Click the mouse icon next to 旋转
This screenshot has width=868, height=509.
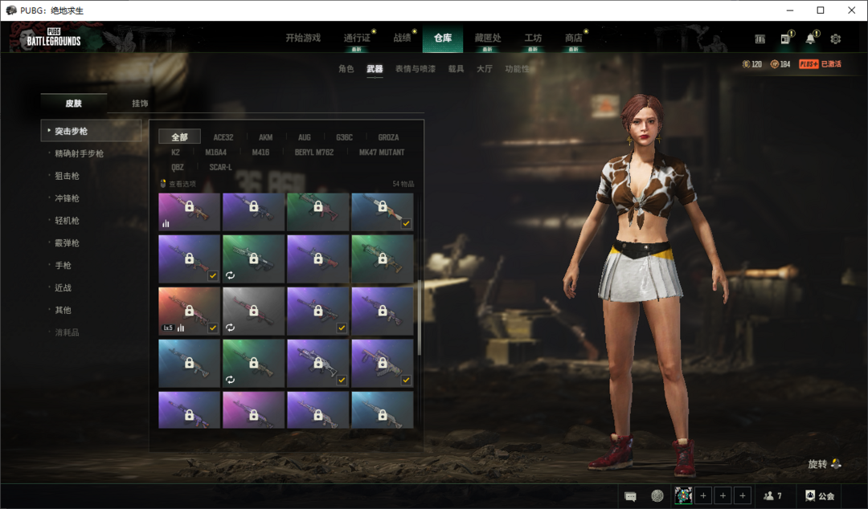click(x=836, y=463)
